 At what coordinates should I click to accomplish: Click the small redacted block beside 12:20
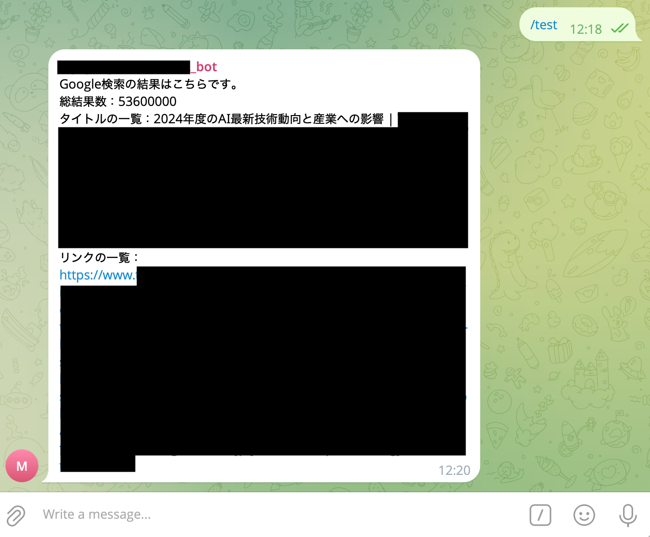(98, 463)
